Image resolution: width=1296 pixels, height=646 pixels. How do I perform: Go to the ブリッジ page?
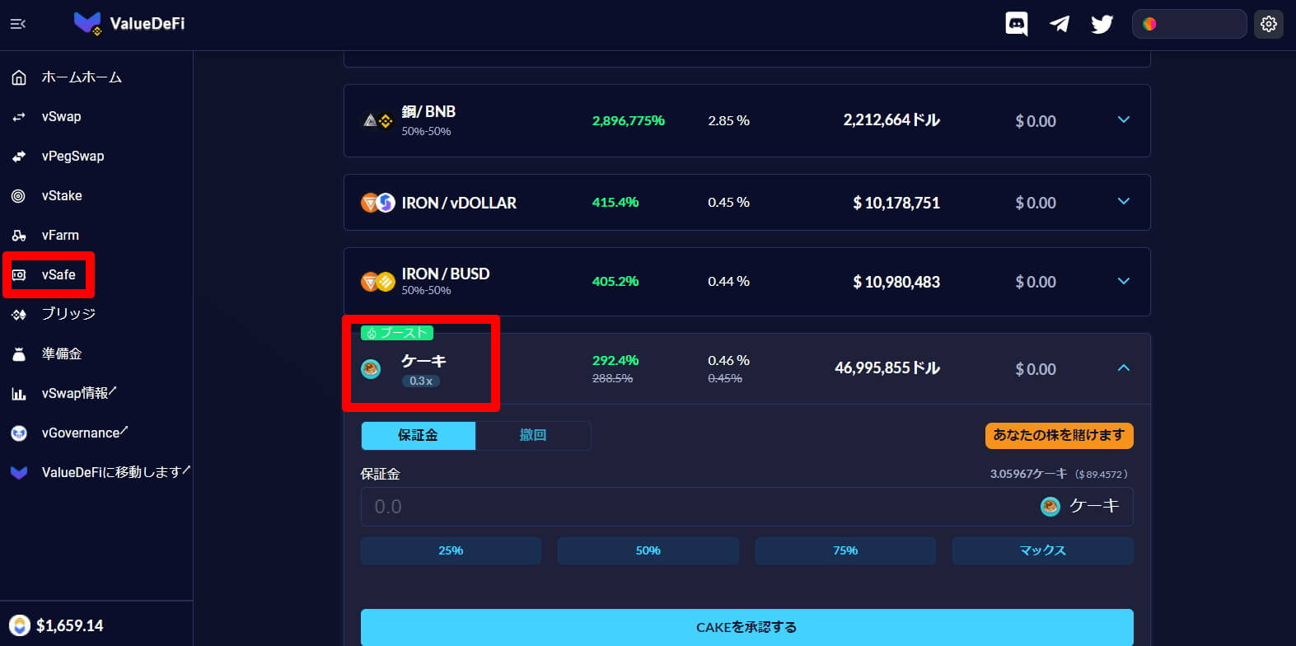click(x=68, y=314)
